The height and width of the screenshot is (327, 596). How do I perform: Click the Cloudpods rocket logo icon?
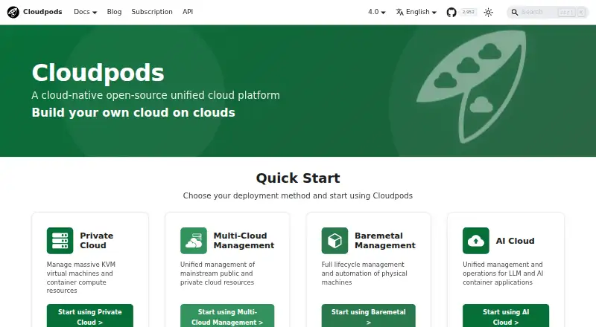tap(13, 12)
